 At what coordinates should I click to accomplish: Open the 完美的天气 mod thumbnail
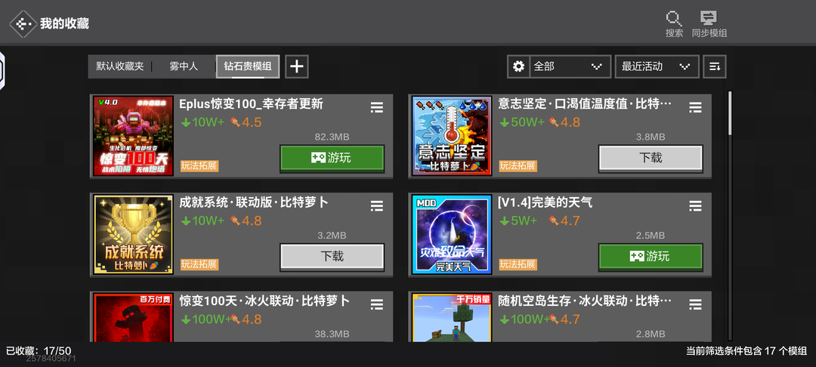point(452,234)
